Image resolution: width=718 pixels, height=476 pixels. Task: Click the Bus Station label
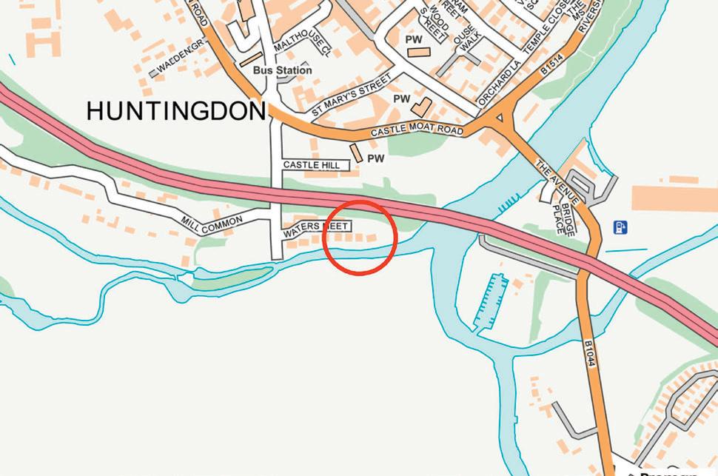tap(283, 70)
